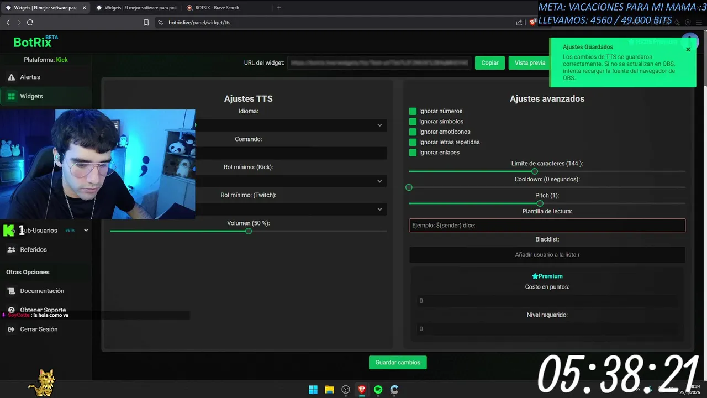Switch to second Widgets browser tab
The height and width of the screenshot is (398, 707).
pos(136,8)
